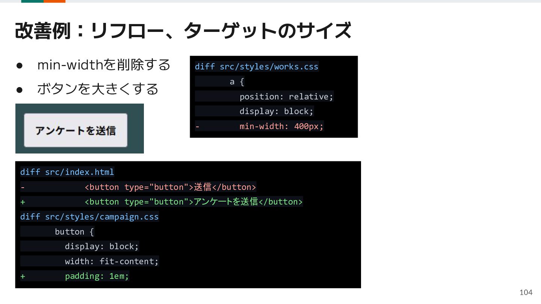Click the 'diff src/styles/campaign.css' line
The image size is (541, 304).
pyautogui.click(x=89, y=217)
